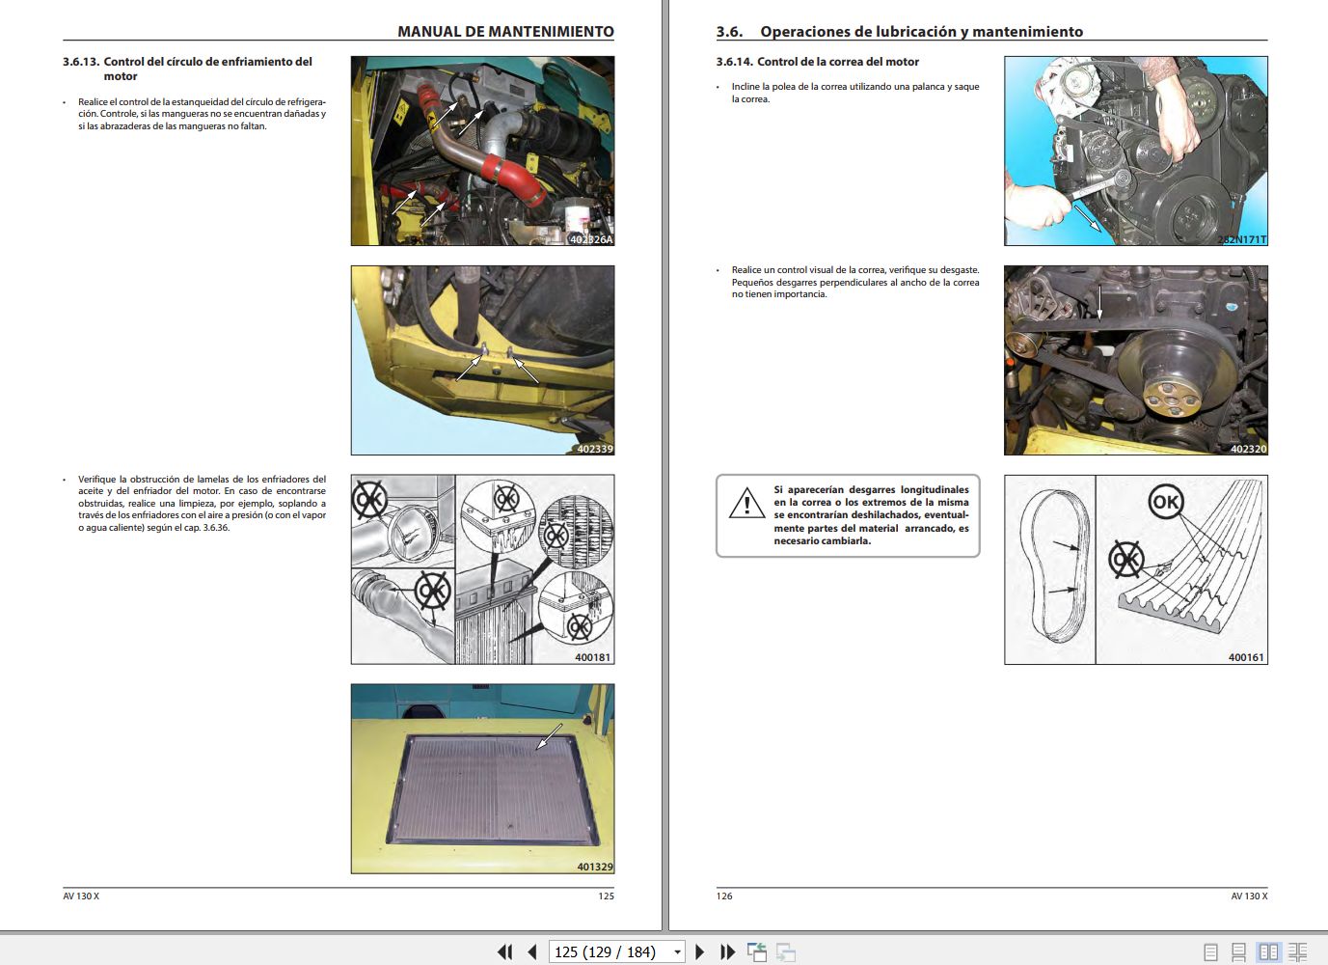Select the previous page arrow icon
Screen dimensions: 1328x965
[531, 952]
